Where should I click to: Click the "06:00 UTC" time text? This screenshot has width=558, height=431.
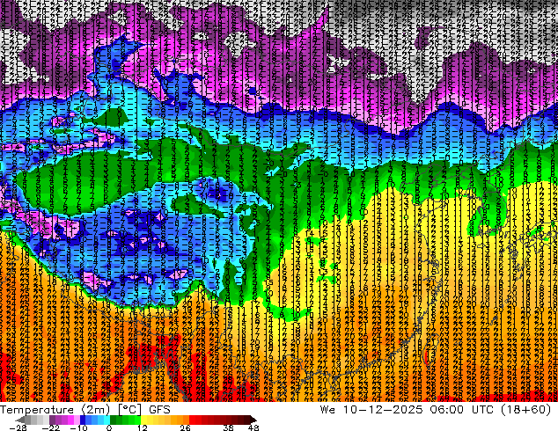pyautogui.click(x=461, y=410)
